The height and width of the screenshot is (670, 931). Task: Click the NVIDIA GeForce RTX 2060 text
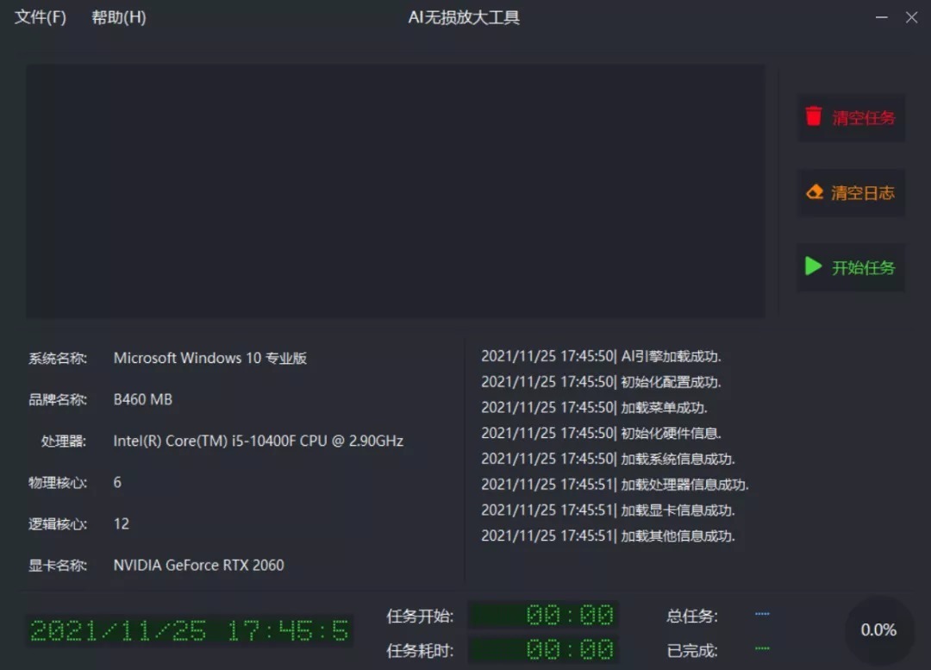coord(198,566)
